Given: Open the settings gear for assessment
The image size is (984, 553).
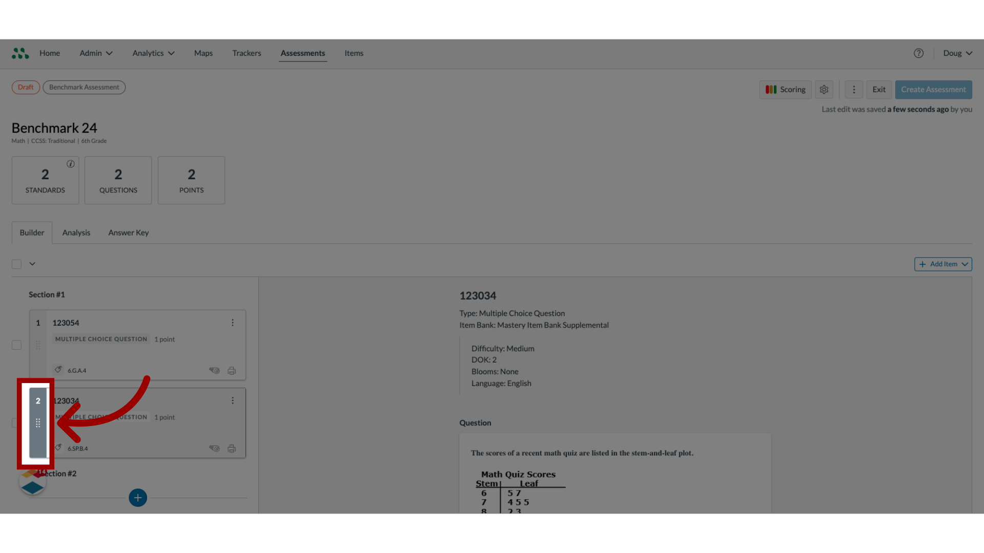Looking at the screenshot, I should point(825,89).
